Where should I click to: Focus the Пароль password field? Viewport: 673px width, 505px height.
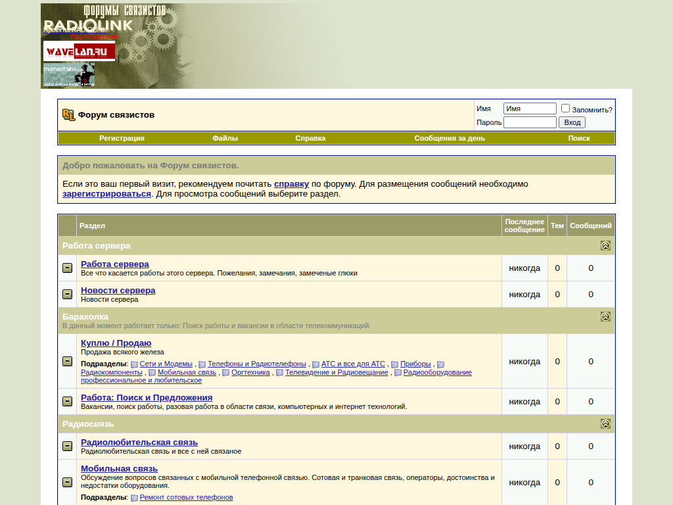tap(530, 122)
